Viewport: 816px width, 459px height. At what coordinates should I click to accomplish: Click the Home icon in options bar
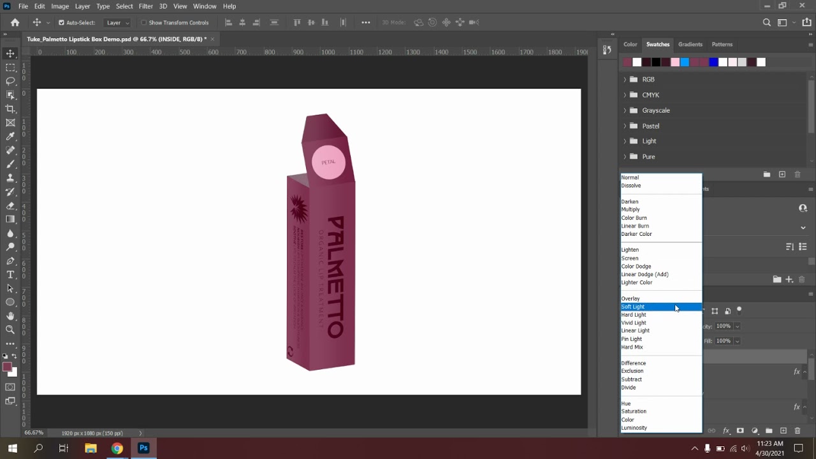15,22
